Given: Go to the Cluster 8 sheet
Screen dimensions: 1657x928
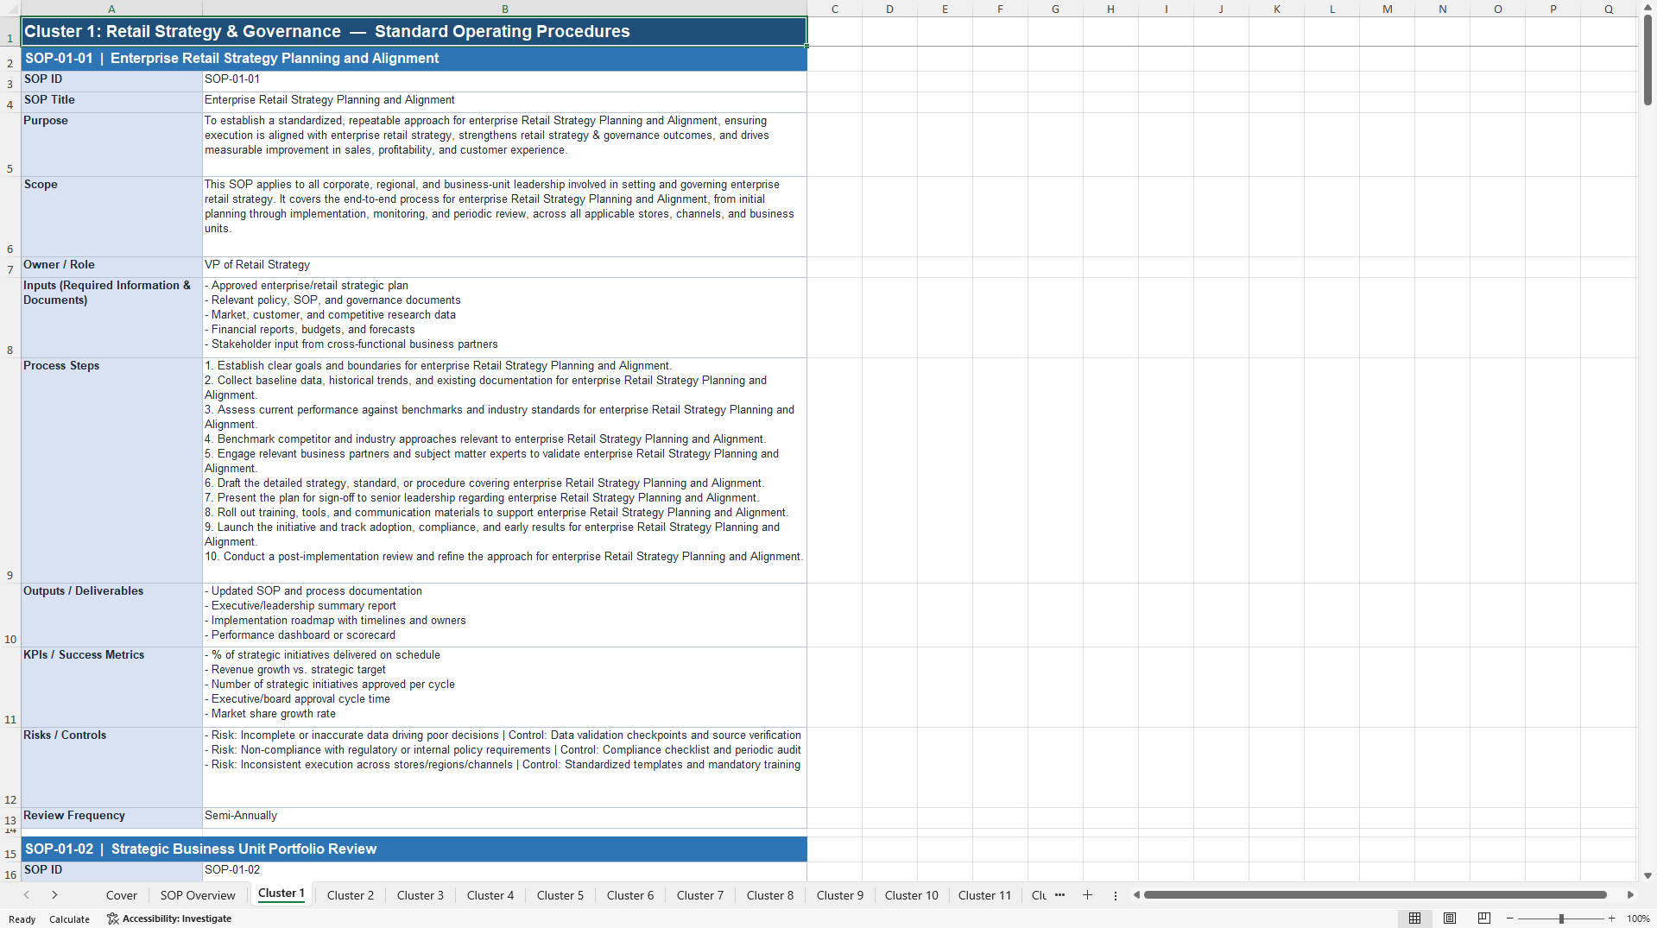Looking at the screenshot, I should coord(770,895).
